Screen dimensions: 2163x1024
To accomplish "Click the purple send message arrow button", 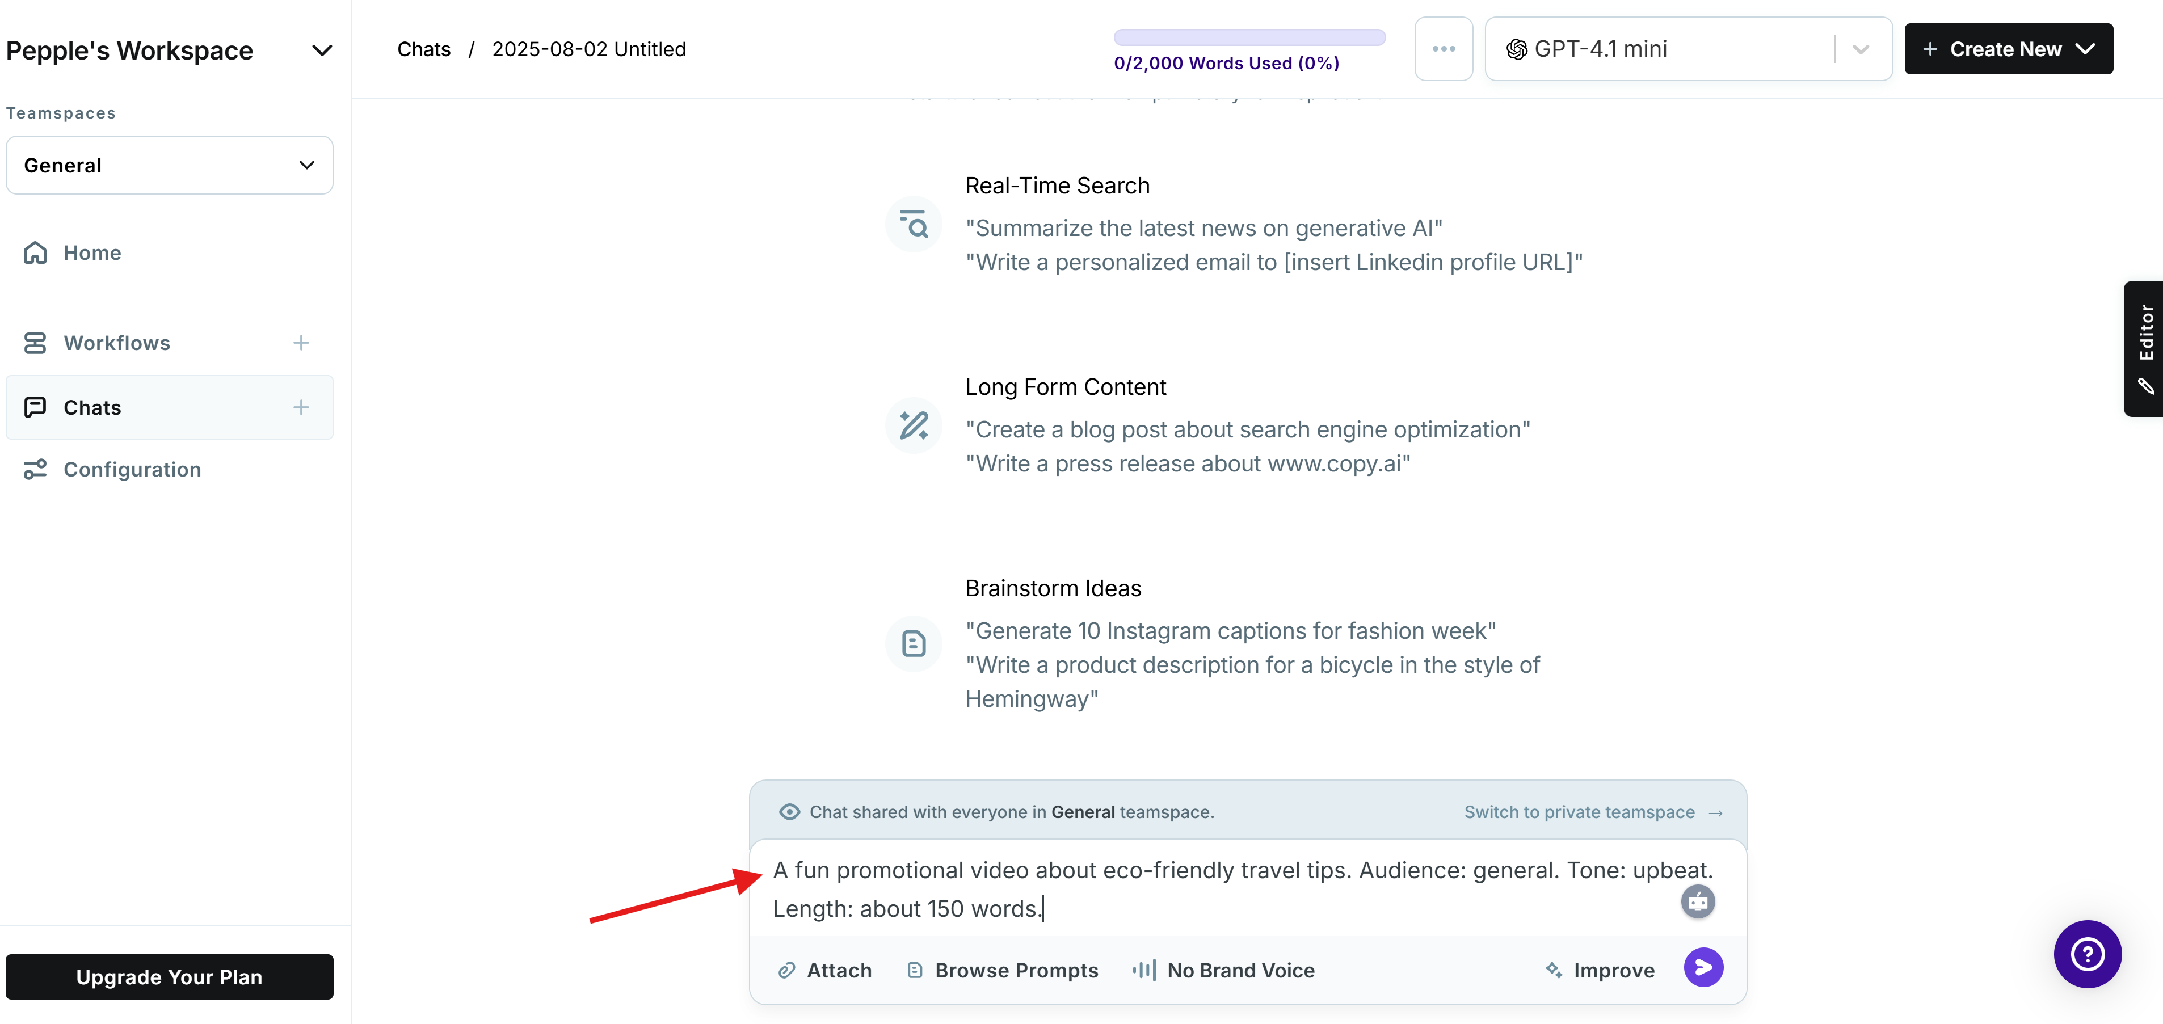I will coord(1703,968).
